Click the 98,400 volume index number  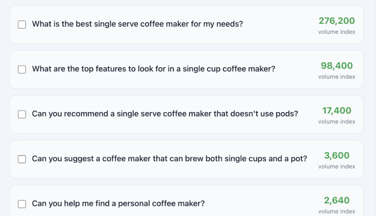337,66
